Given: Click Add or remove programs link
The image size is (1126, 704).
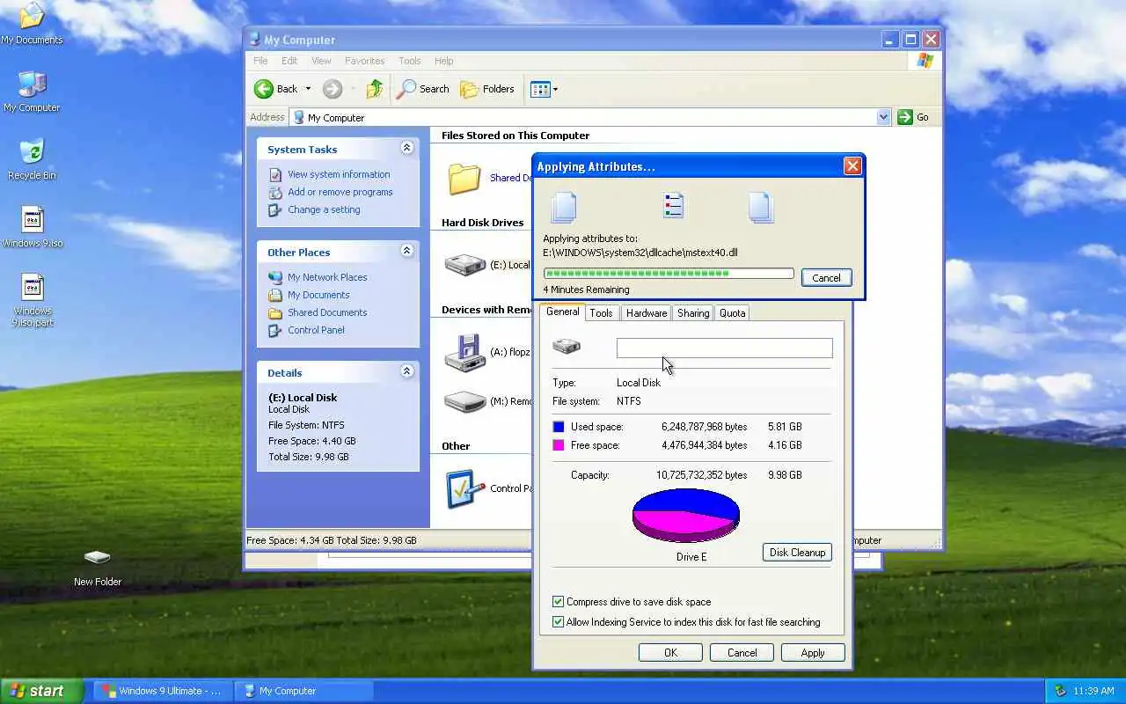Looking at the screenshot, I should pyautogui.click(x=340, y=192).
